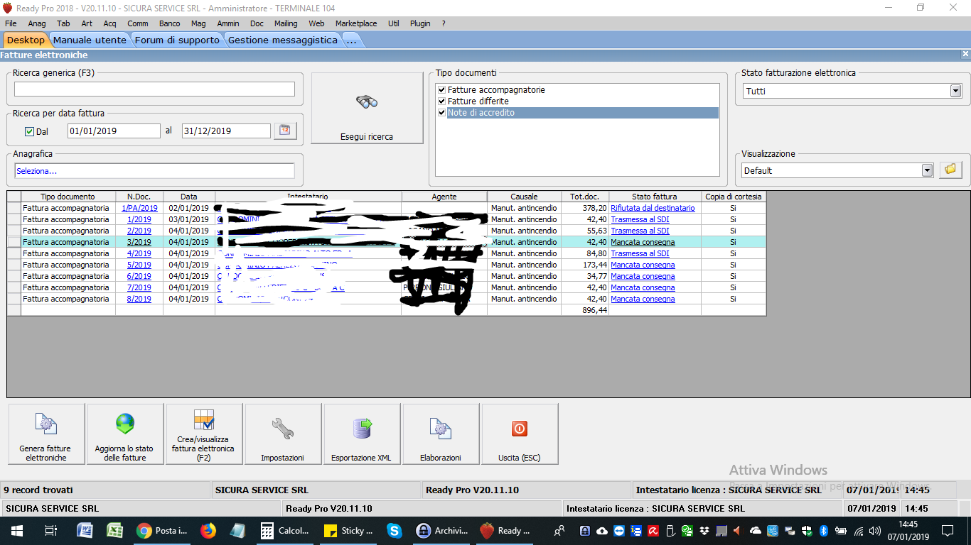The height and width of the screenshot is (545, 971).
Task: Click the grand total 896,44
Action: click(585, 310)
